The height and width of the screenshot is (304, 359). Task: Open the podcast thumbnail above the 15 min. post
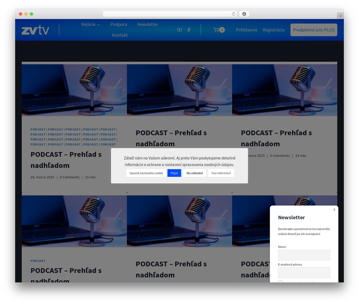point(74,90)
